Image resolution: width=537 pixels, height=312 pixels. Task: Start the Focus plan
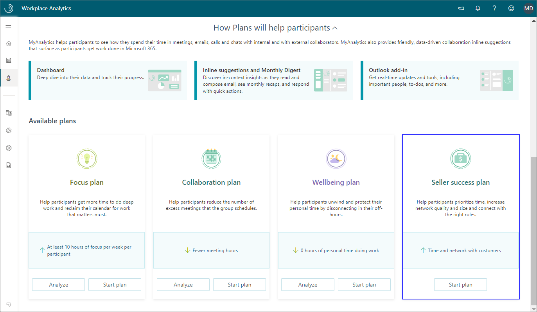click(x=115, y=285)
